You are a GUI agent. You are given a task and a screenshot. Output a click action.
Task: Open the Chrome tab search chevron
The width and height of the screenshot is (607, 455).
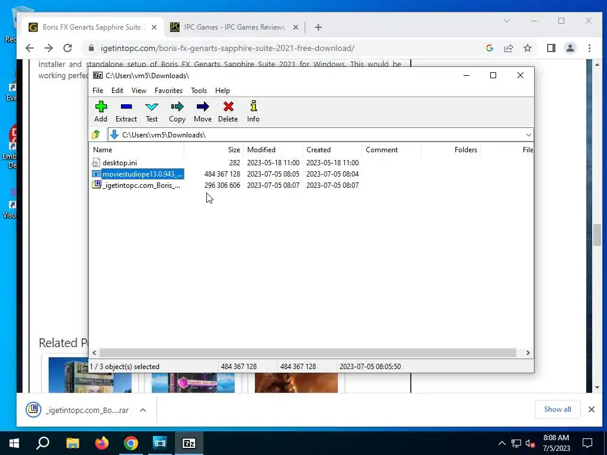506,21
